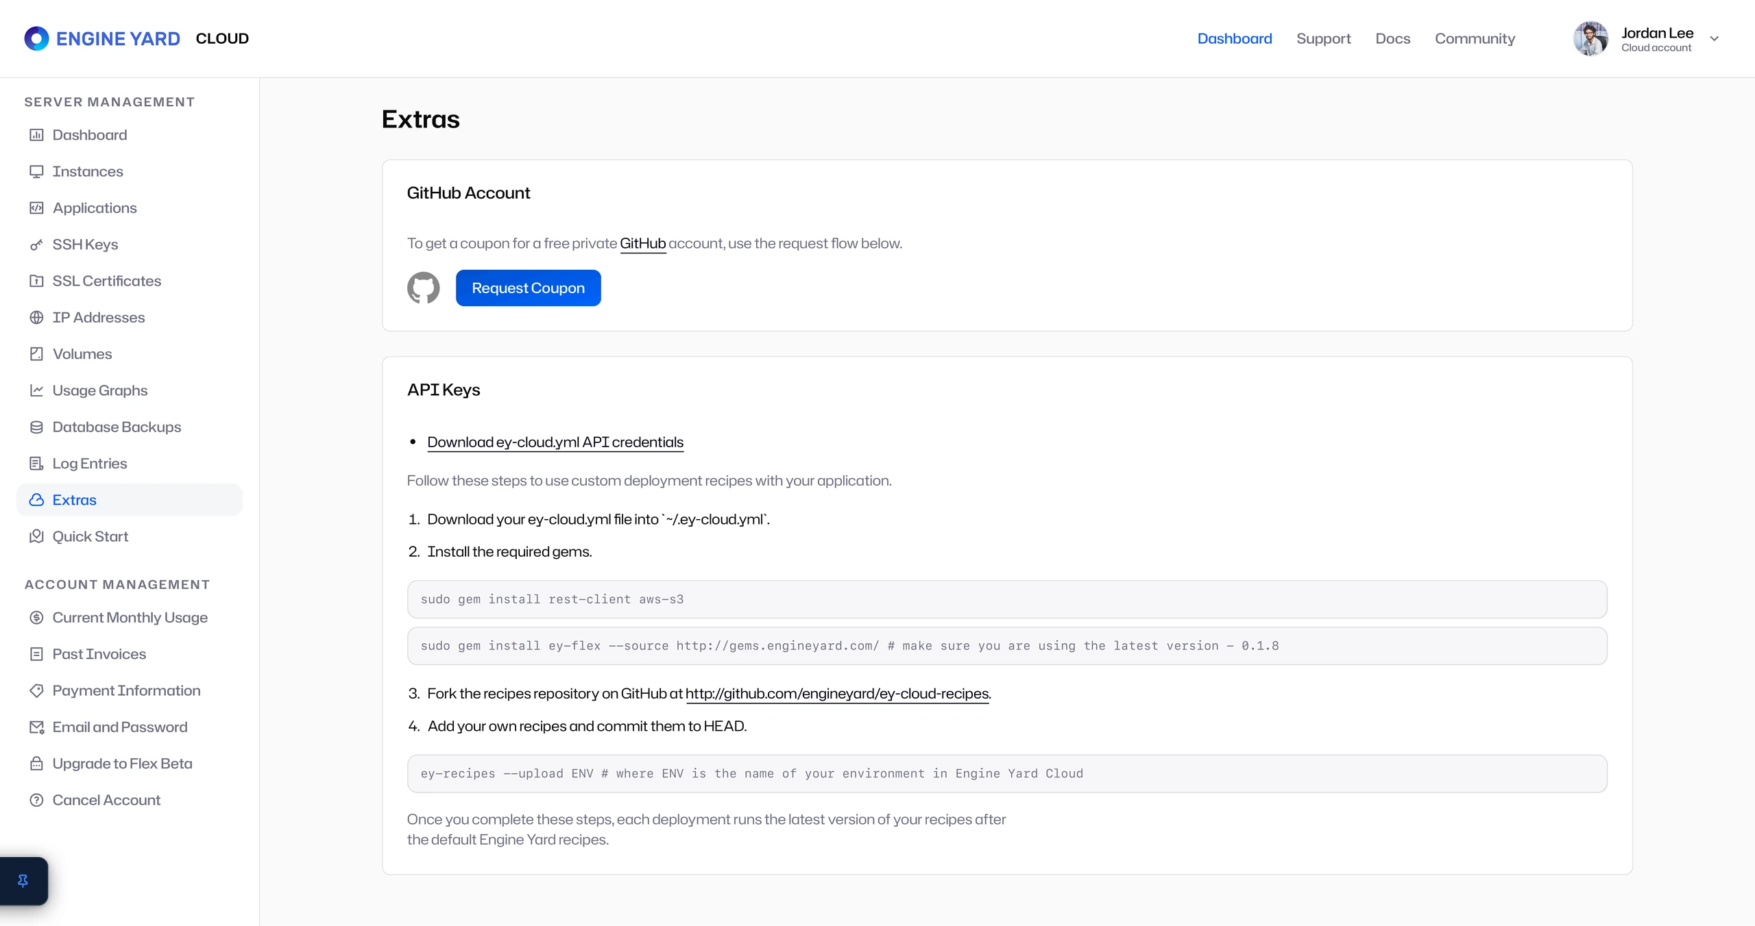Click the GitHub octocat logo icon
Screen dimensions: 1755x926
click(423, 288)
